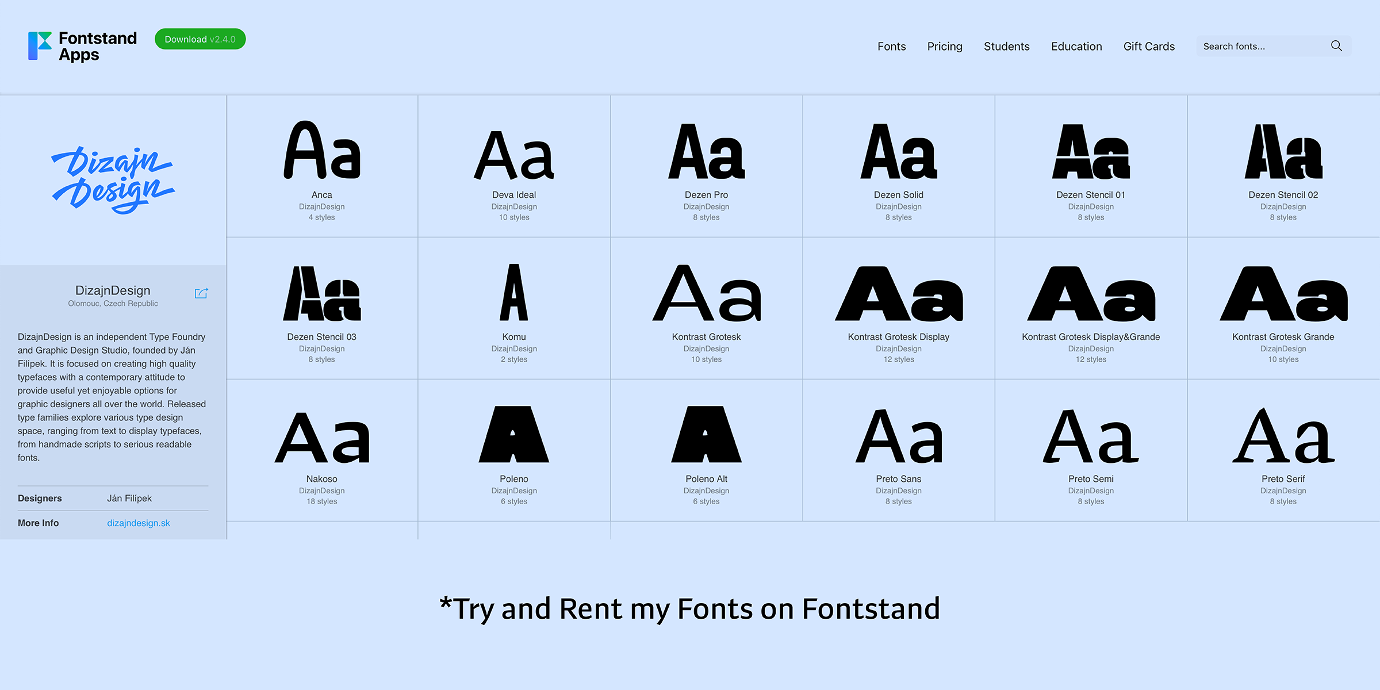The height and width of the screenshot is (690, 1380).
Task: Download Fontstand v2.4.0
Action: (x=200, y=39)
